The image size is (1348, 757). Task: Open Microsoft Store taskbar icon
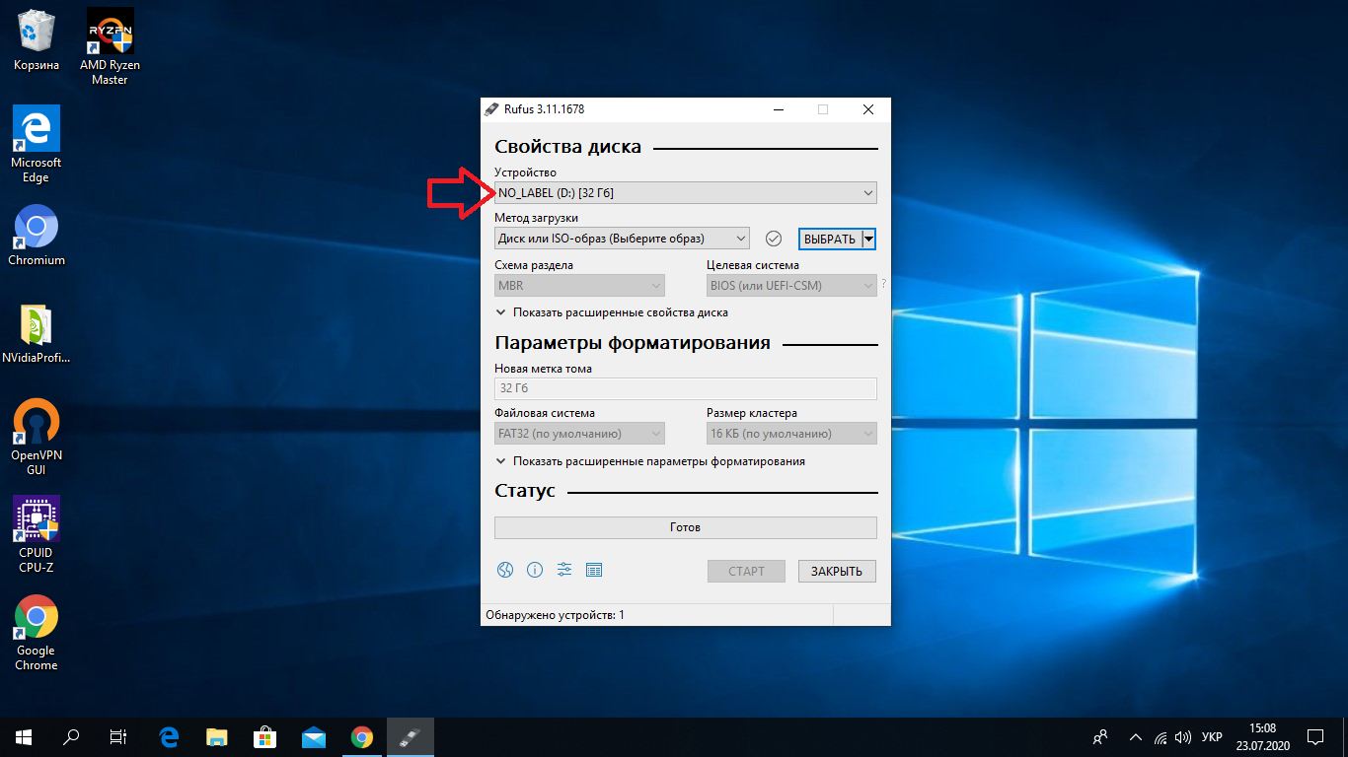(x=265, y=737)
